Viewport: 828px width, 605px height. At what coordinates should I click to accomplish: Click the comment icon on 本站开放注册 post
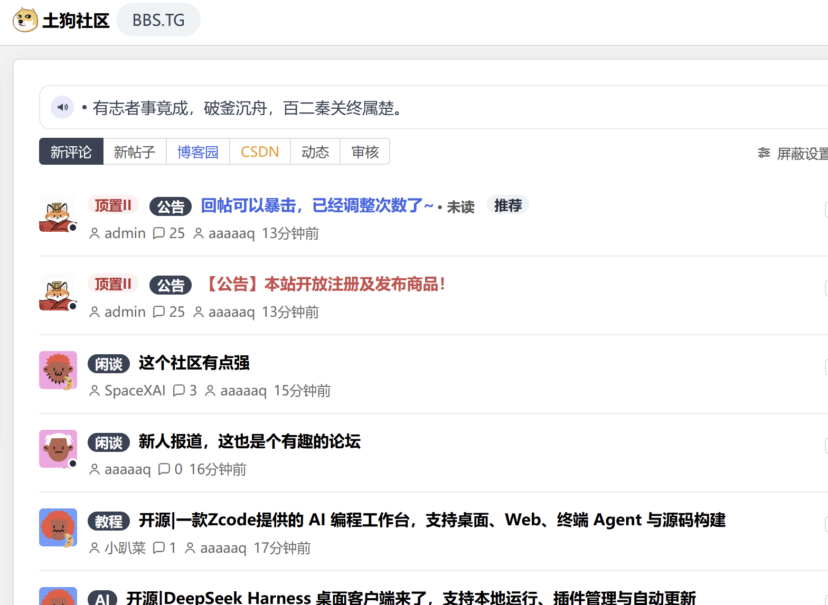pos(158,311)
